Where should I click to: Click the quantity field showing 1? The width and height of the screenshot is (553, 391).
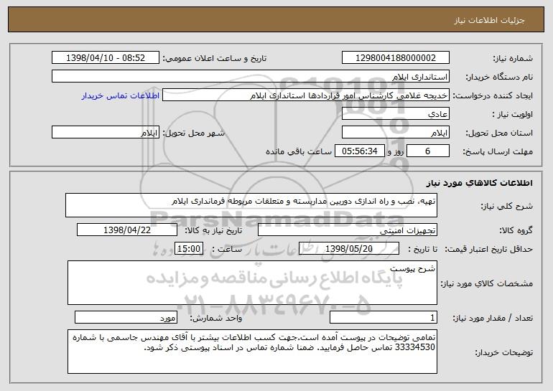point(384,317)
